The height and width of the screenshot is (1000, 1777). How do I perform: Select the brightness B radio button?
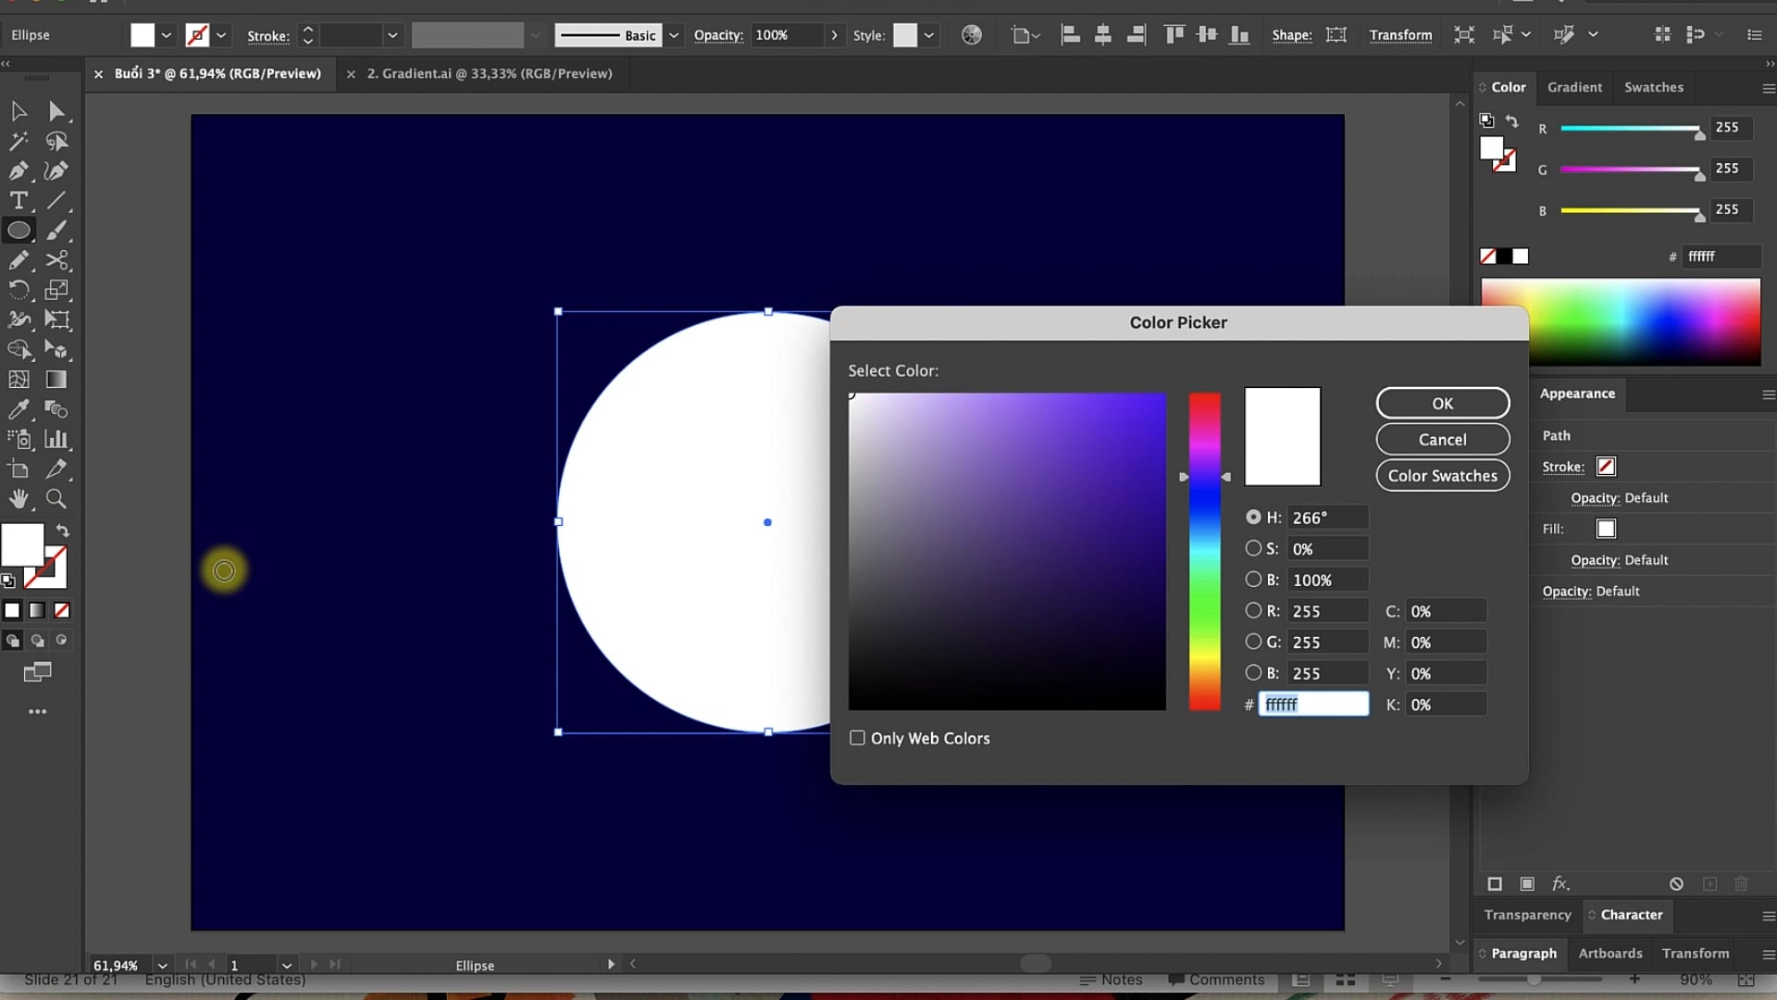pyautogui.click(x=1253, y=579)
